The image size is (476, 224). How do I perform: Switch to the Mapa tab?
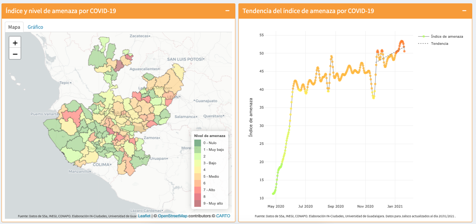pos(14,27)
